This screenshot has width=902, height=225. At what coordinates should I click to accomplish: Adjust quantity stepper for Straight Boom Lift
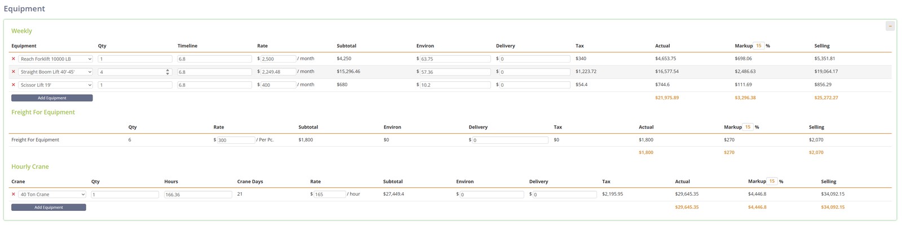[167, 72]
